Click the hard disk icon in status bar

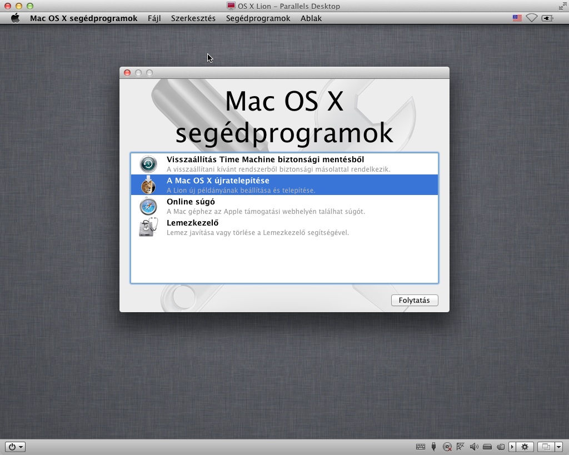coord(487,447)
